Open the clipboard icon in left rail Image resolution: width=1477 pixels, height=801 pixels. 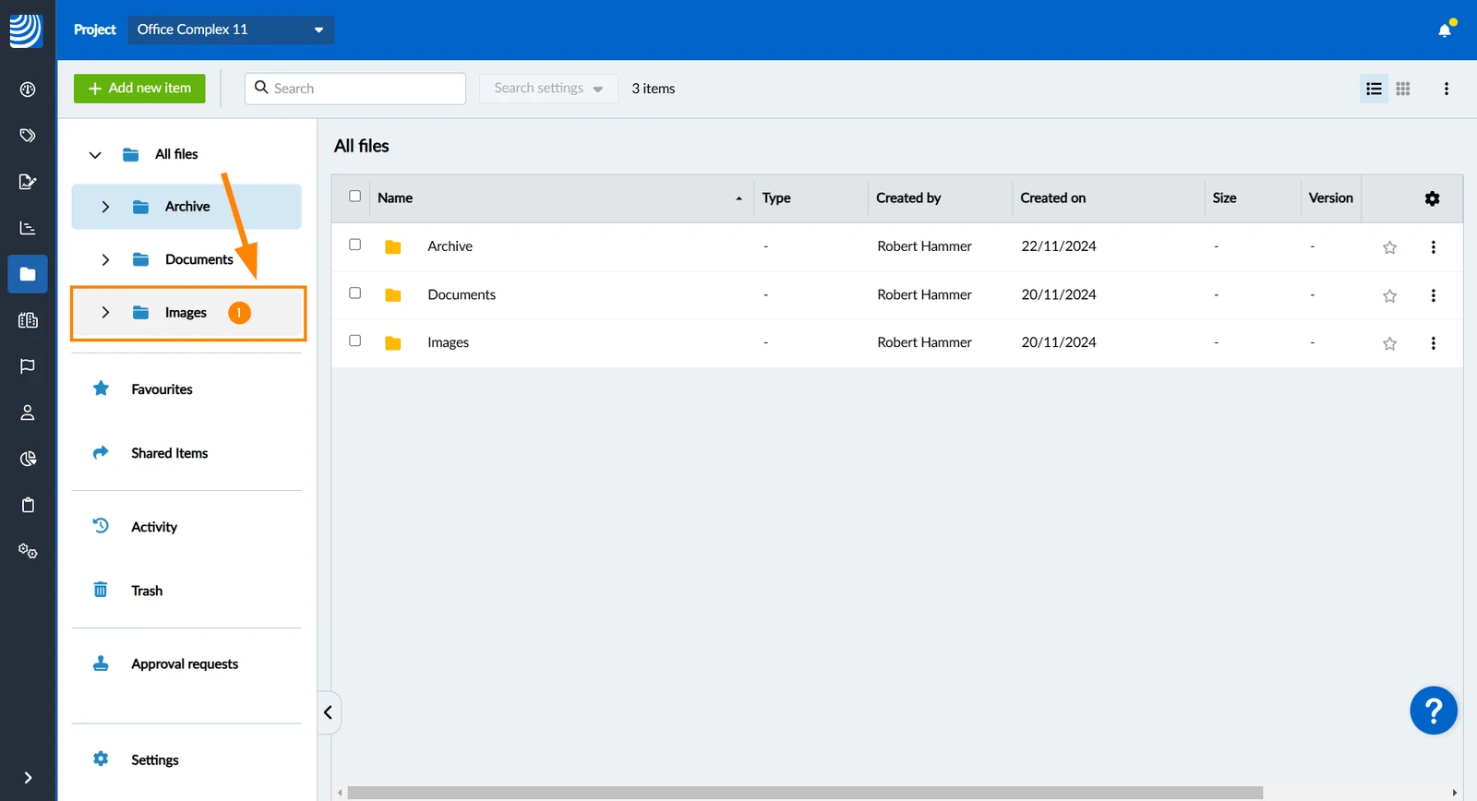pos(28,505)
